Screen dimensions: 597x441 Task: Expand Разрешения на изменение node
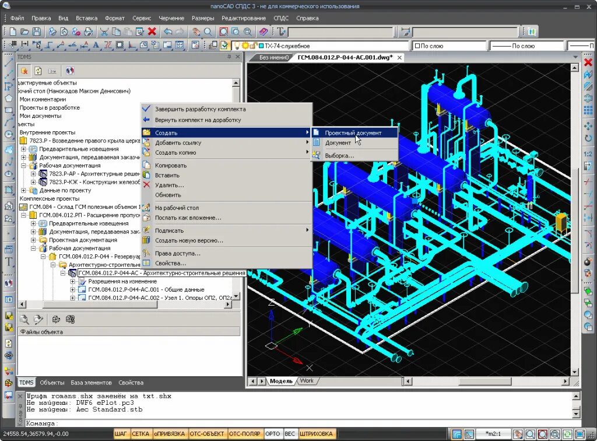point(73,281)
